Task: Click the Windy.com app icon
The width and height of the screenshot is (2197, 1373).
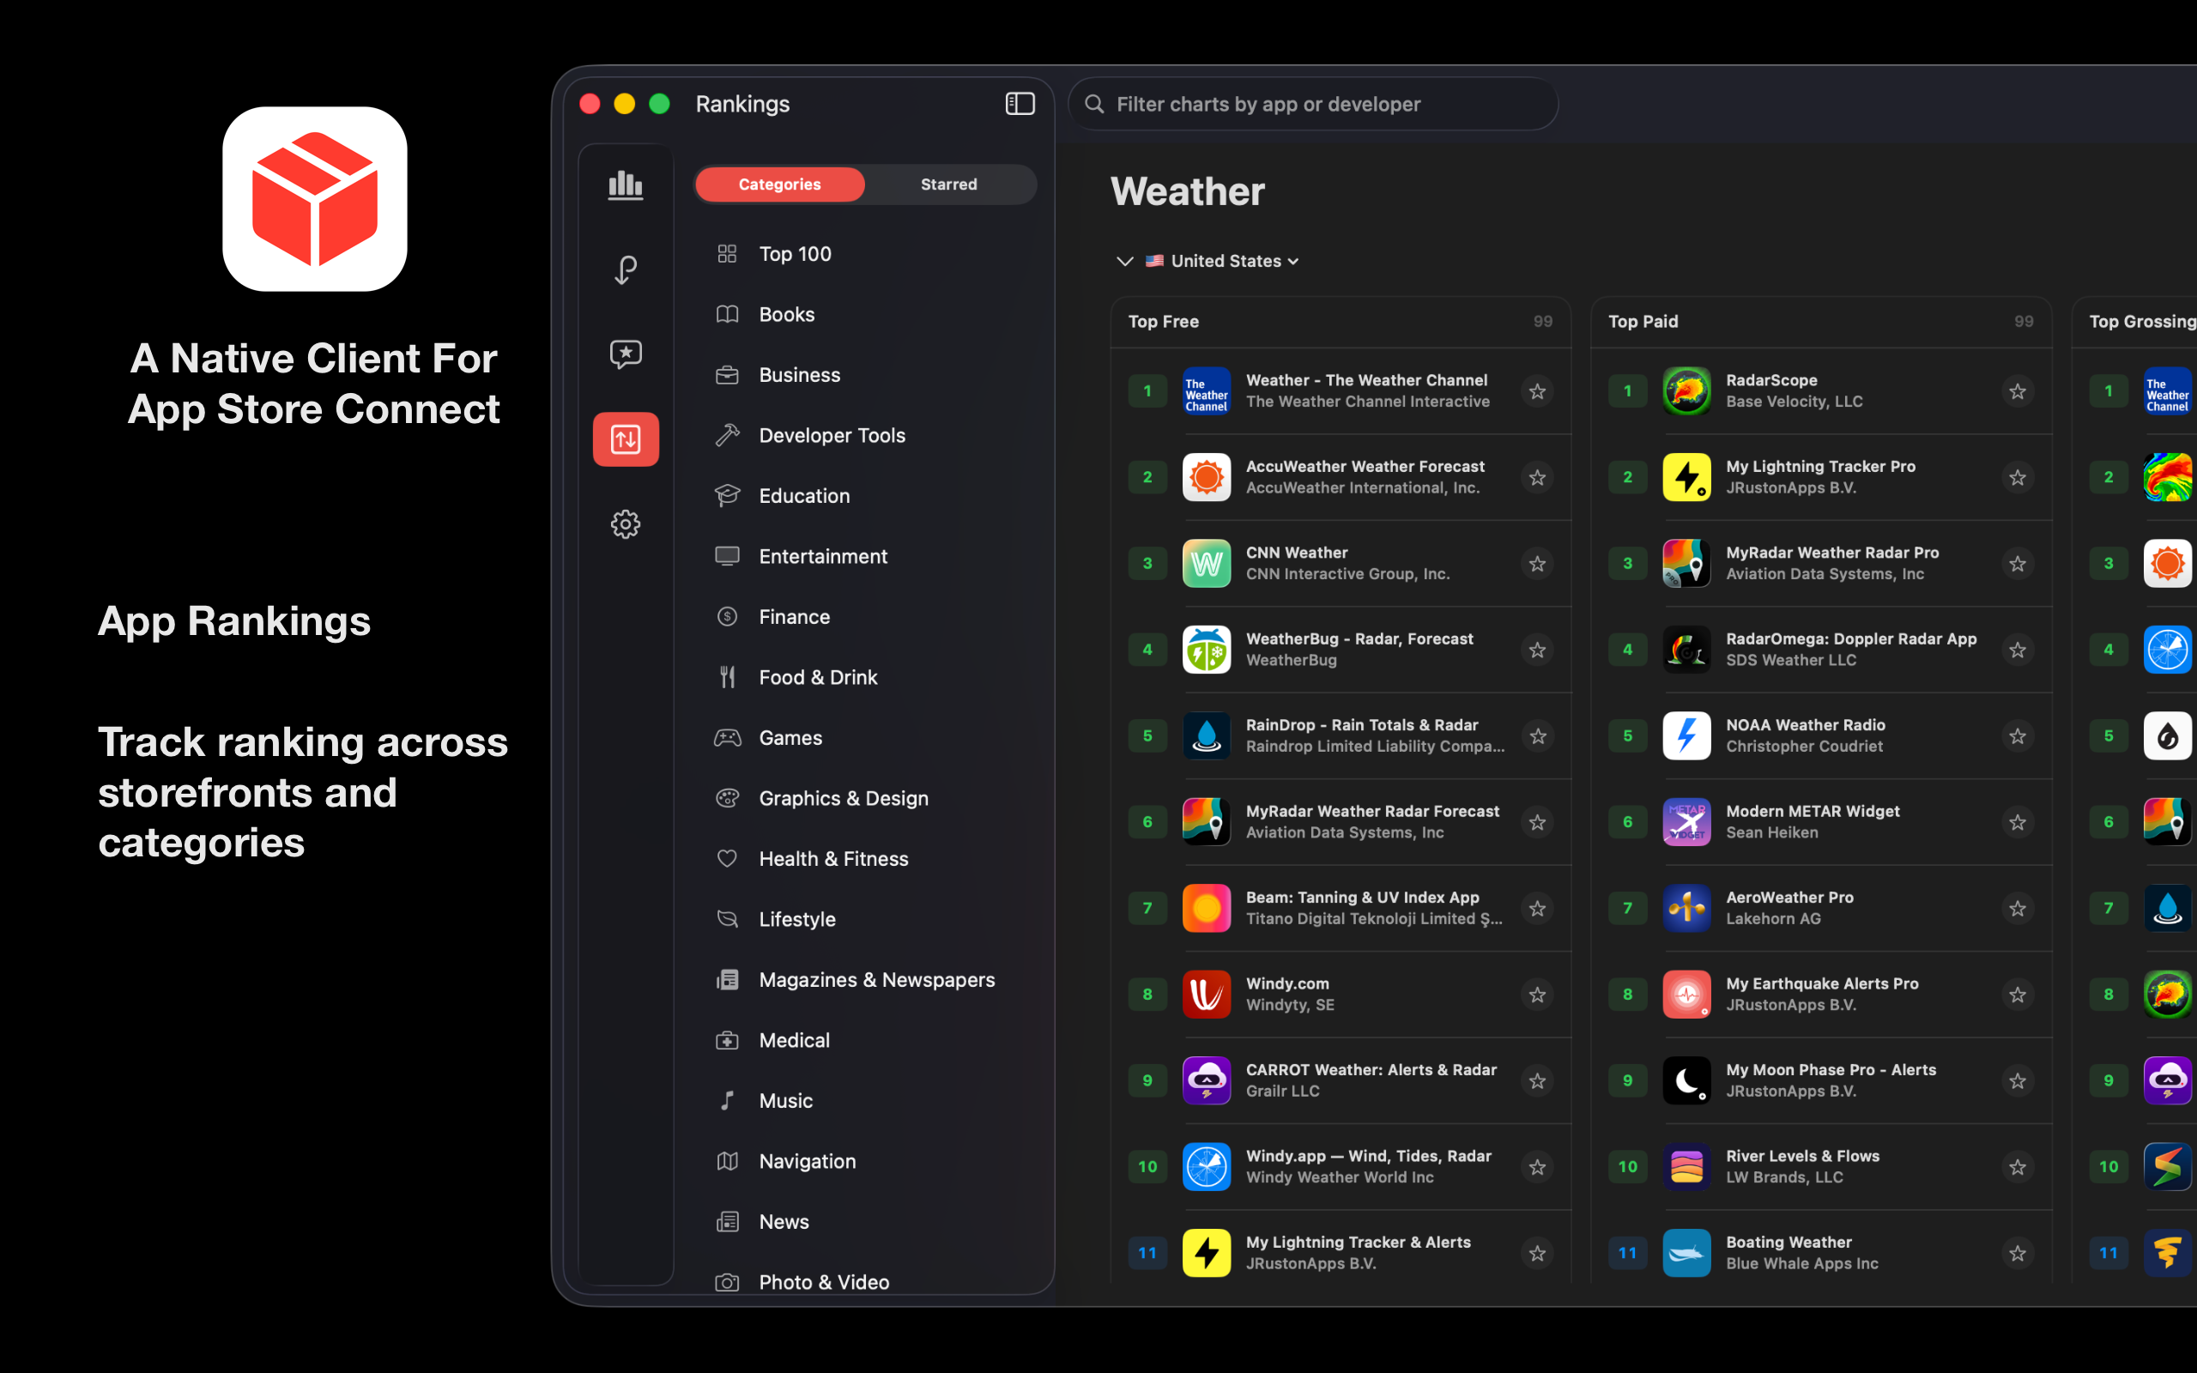Action: click(x=1207, y=995)
